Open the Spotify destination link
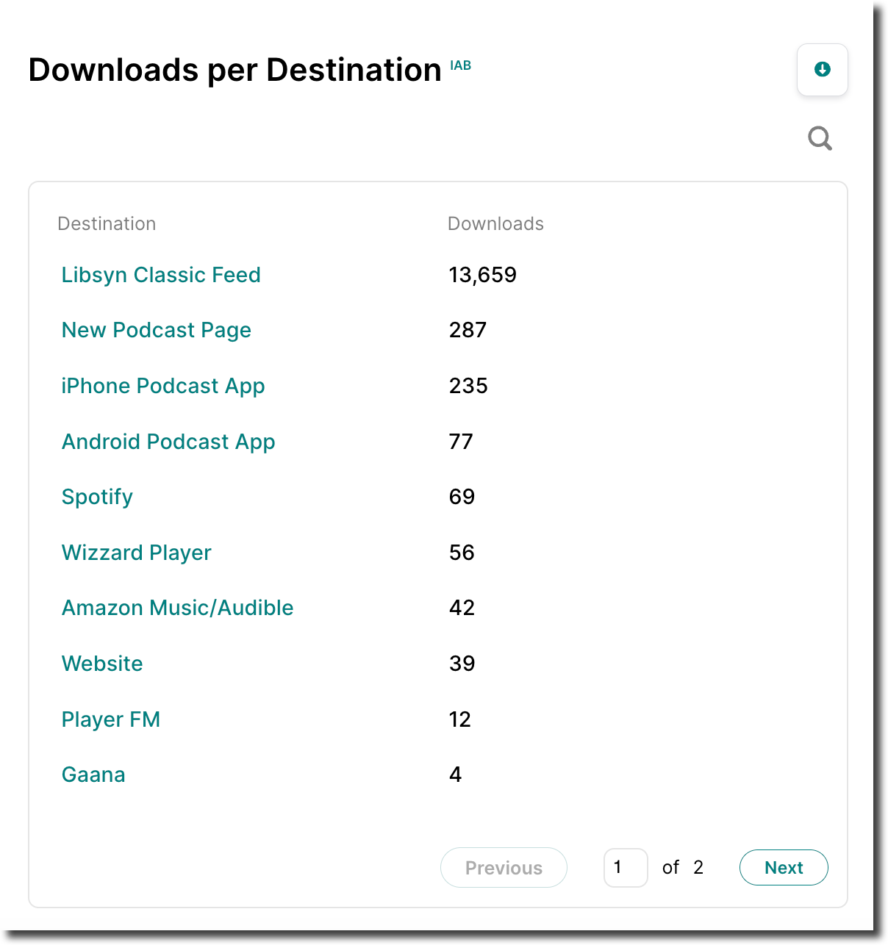Screen dimensions: 888x945 point(97,497)
